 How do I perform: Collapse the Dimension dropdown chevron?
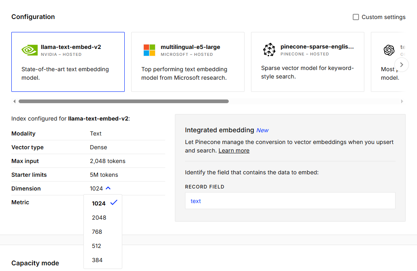pos(108,188)
